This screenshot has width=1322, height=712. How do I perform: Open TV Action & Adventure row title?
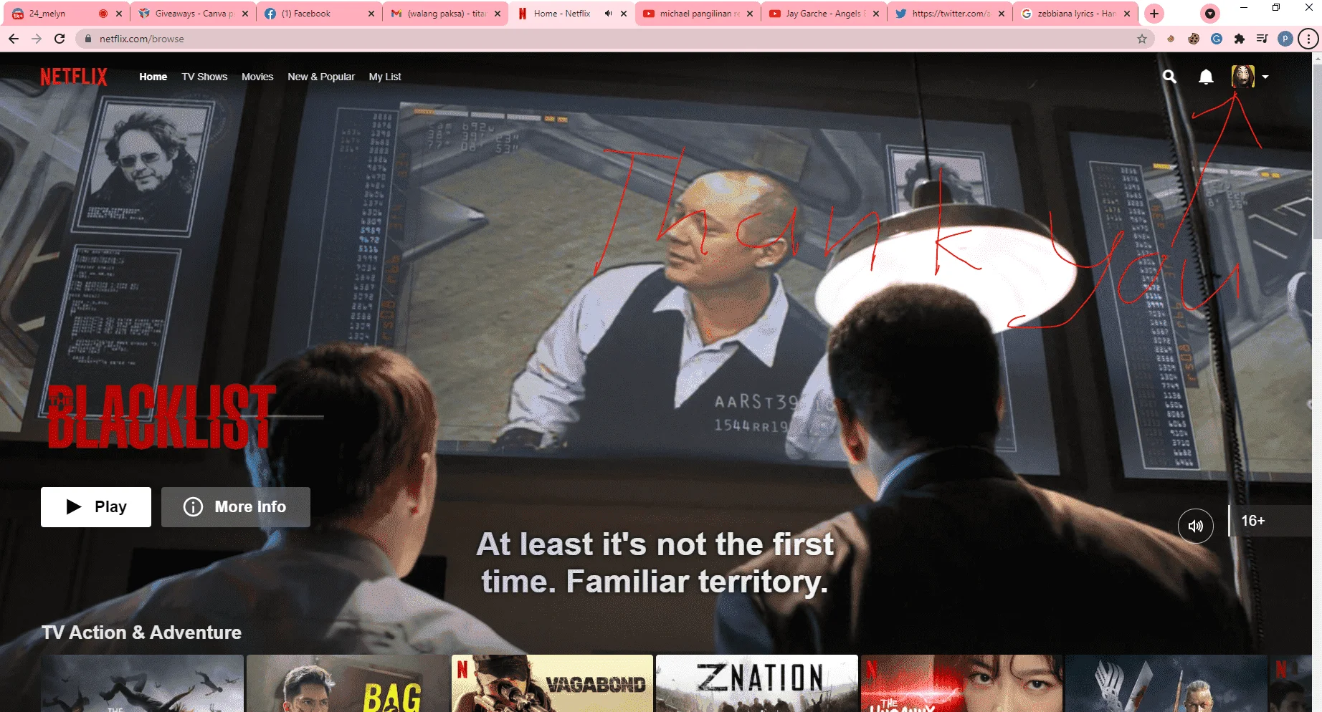[141, 632]
